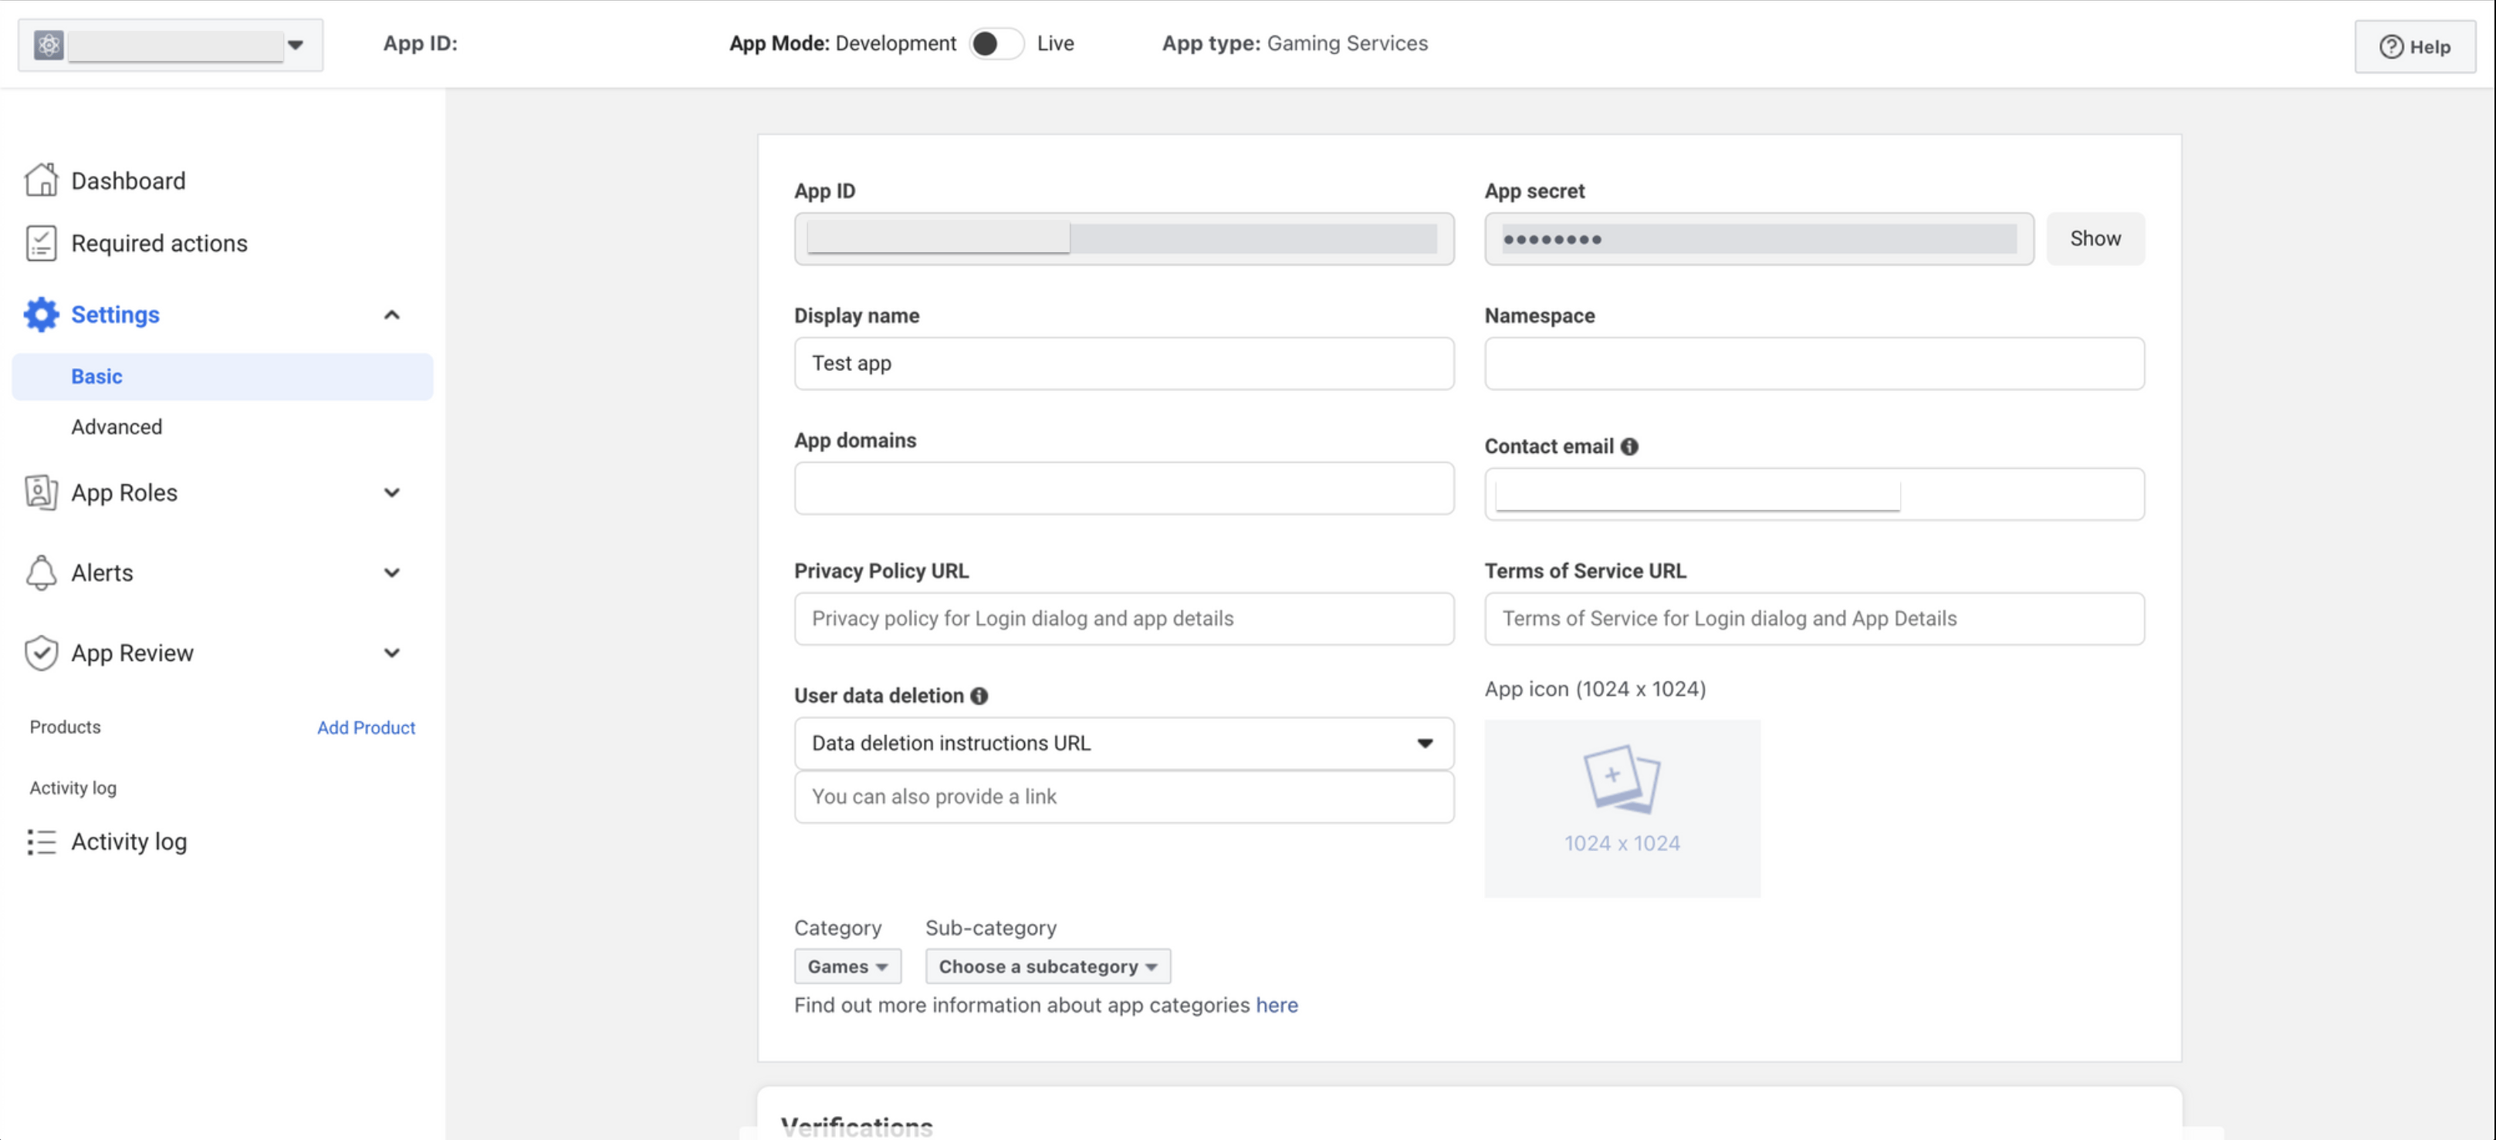Screen dimensions: 2496x1140
Task: Click the Activity log list icon
Action: [41, 842]
